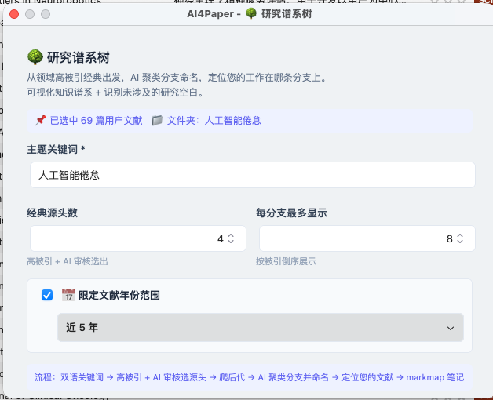Click the stepper arrows of 经典源头数
493x400 pixels.
[231, 238]
